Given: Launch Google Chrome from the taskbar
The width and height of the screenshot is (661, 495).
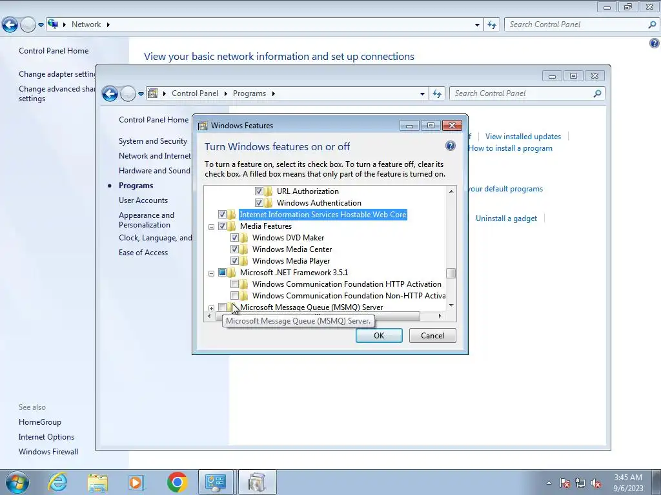Looking at the screenshot, I should click(x=177, y=482).
